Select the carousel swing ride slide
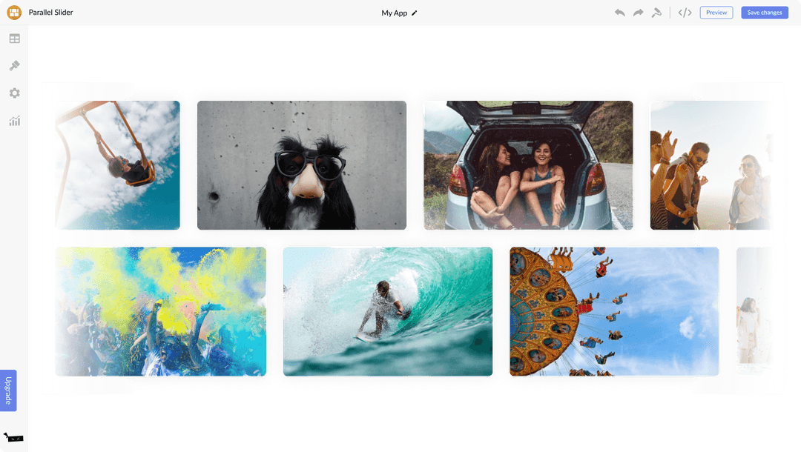This screenshot has width=801, height=452. coord(615,311)
